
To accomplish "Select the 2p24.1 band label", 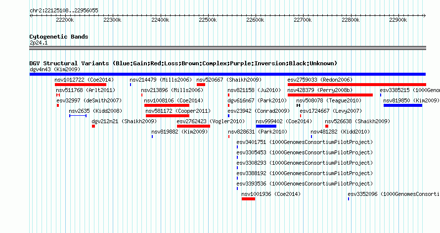I will 39,43.
